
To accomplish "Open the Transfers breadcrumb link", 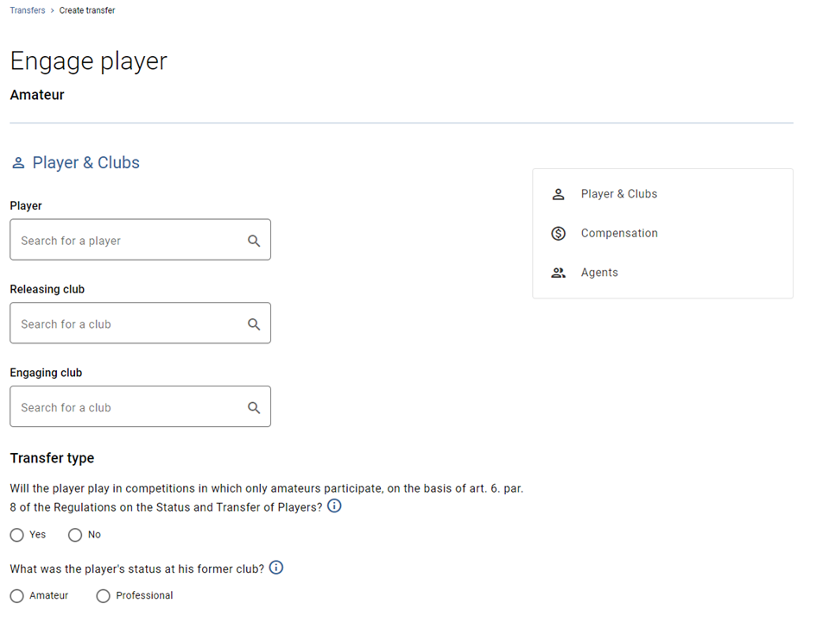I will click(28, 10).
